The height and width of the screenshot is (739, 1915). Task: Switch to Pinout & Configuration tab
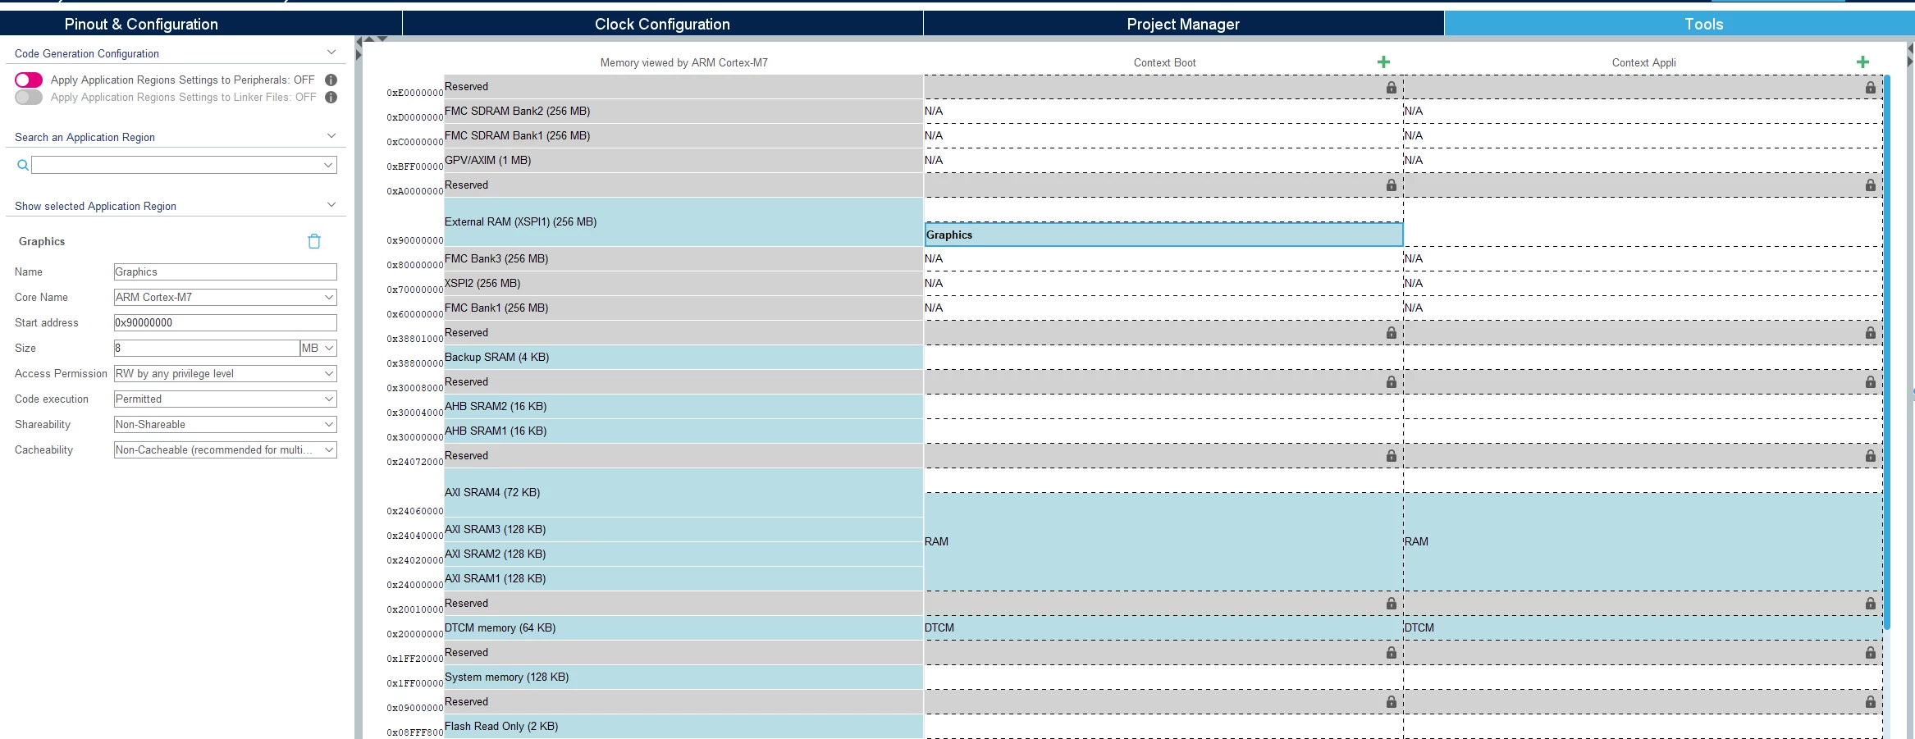[x=201, y=24]
